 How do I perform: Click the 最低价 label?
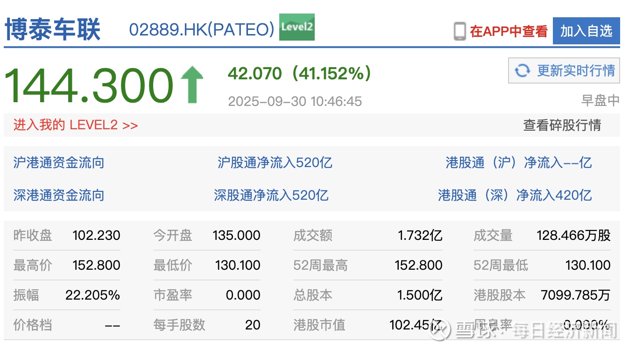(173, 265)
